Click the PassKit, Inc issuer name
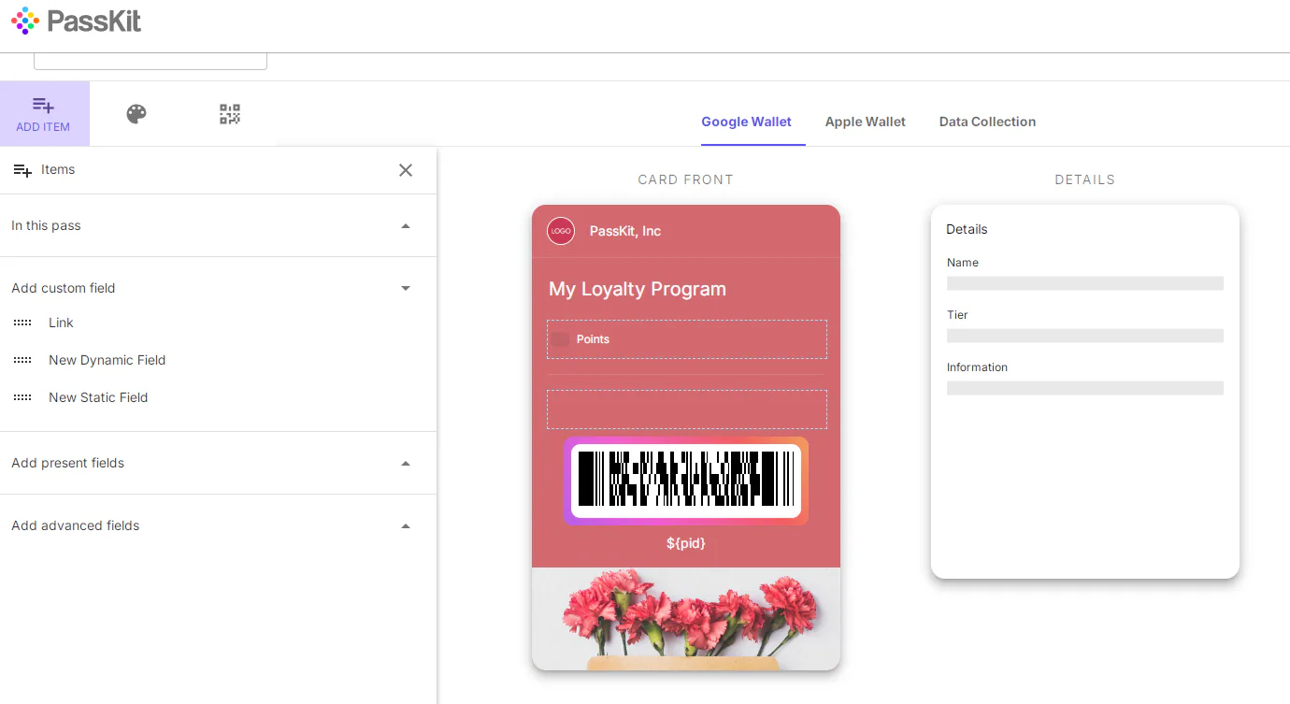Screen dimensions: 1290x704 (625, 231)
